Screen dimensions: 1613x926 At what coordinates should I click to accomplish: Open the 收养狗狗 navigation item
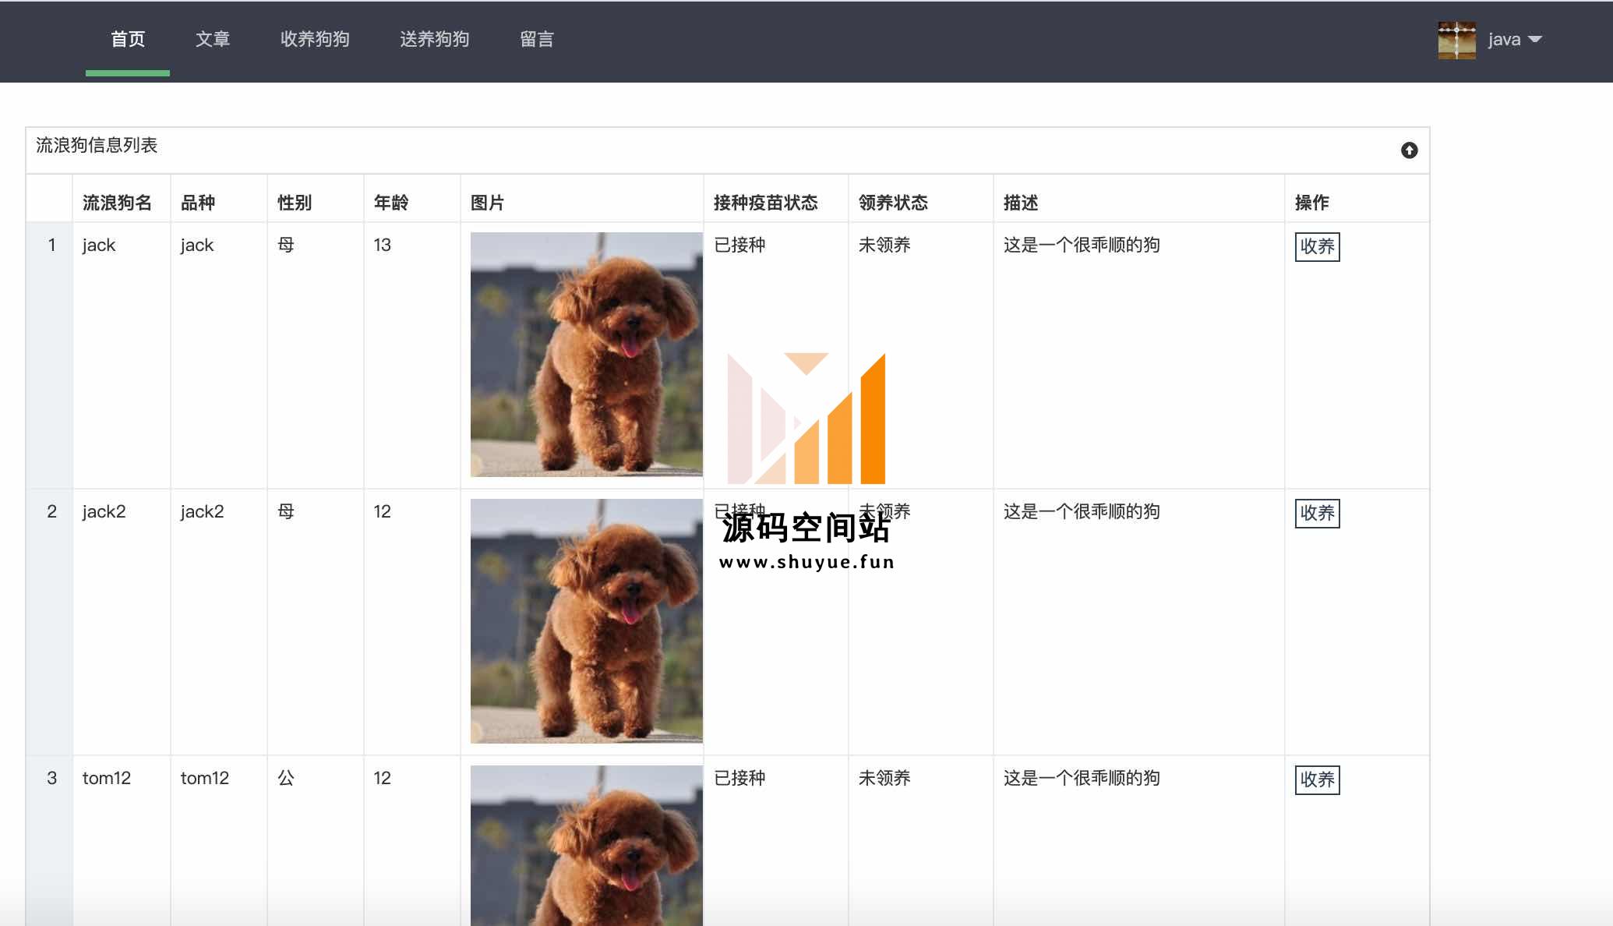[x=315, y=39]
